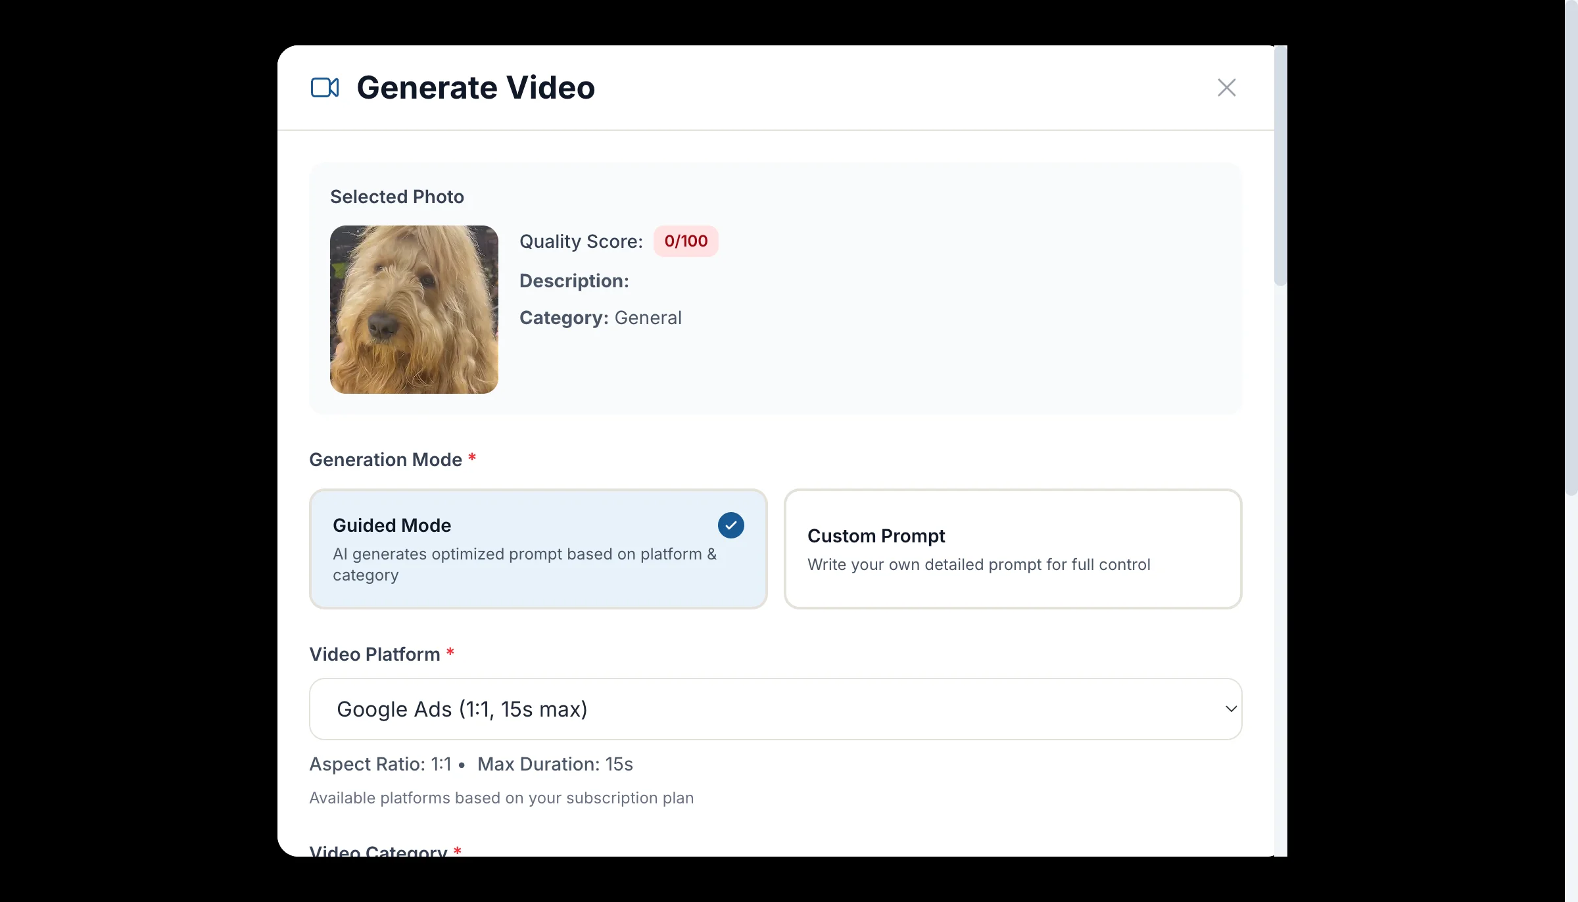
Task: Click the Category: General text
Action: [600, 318]
